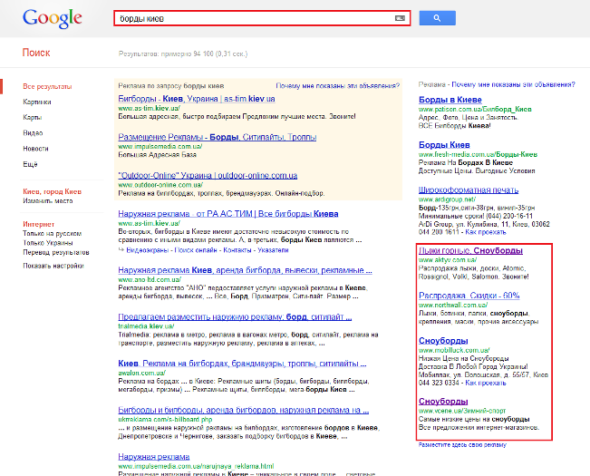Expand 'Показать настройки' options

tap(53, 266)
